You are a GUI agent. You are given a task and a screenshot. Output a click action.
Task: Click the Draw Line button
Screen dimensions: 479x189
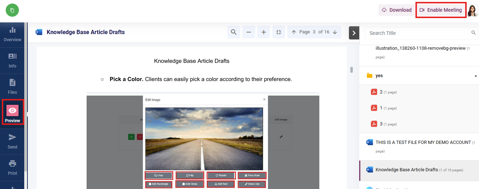[252, 184]
